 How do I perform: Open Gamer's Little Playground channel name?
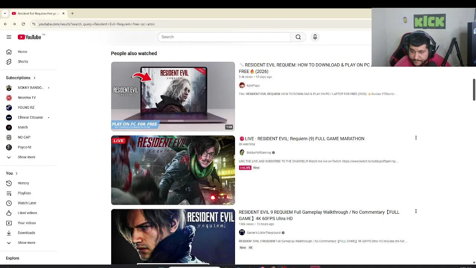(263, 233)
